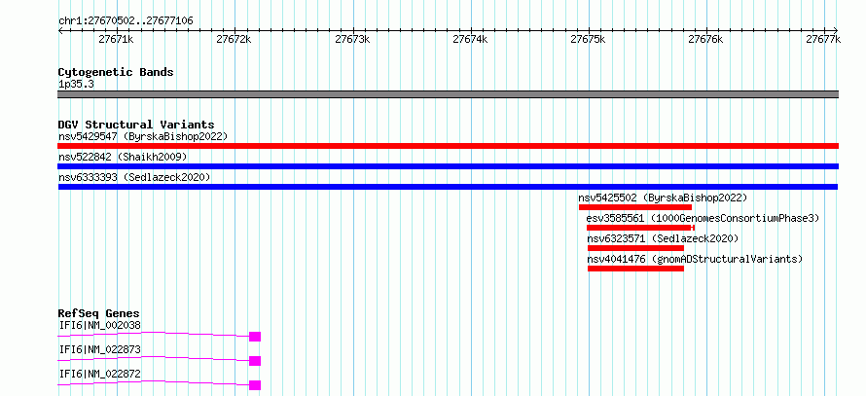The width and height of the screenshot is (866, 396).
Task: Click the esv3585561 red variant bar
Action: coord(640,228)
